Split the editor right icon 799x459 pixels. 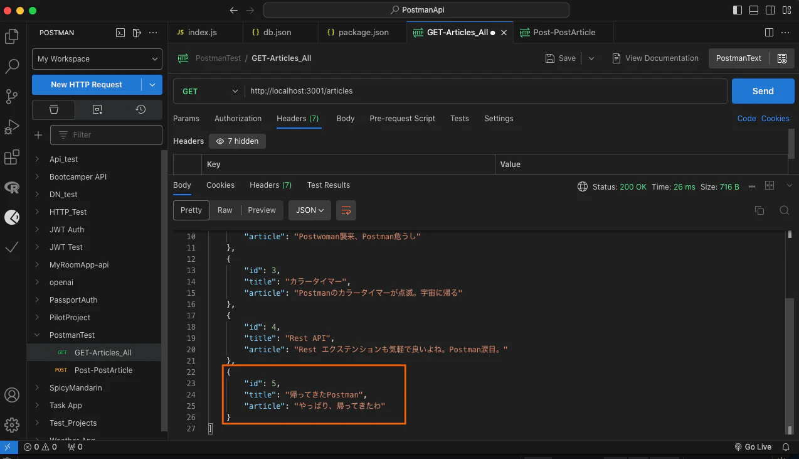(x=769, y=32)
